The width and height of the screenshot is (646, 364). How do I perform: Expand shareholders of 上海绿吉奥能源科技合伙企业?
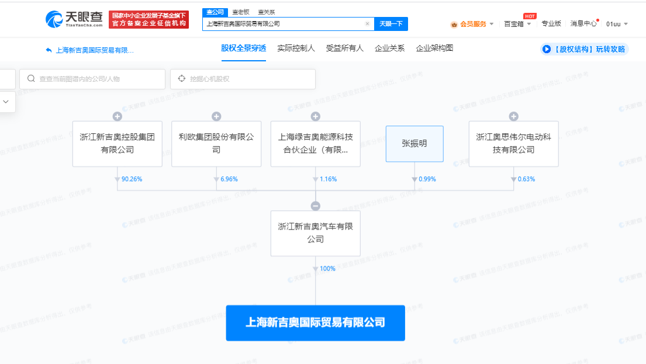(316, 116)
